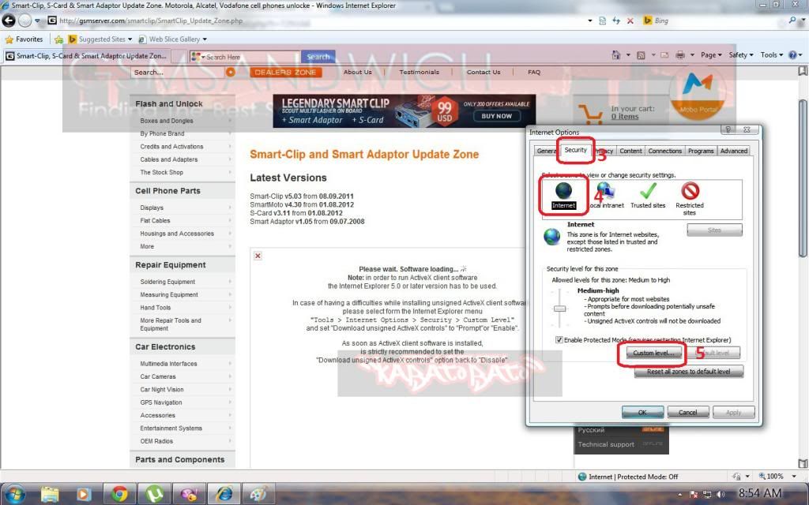Expand the Displays submenu arrow

tap(230, 208)
